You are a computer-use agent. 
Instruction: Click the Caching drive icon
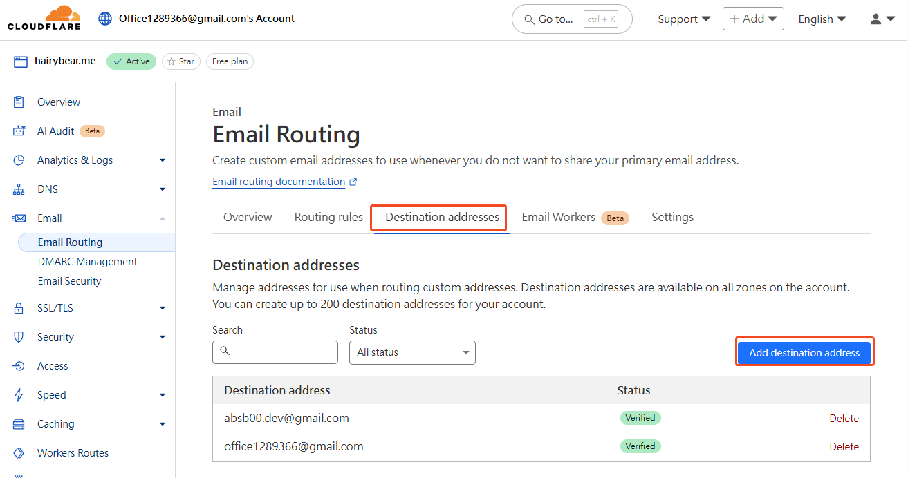coord(19,424)
